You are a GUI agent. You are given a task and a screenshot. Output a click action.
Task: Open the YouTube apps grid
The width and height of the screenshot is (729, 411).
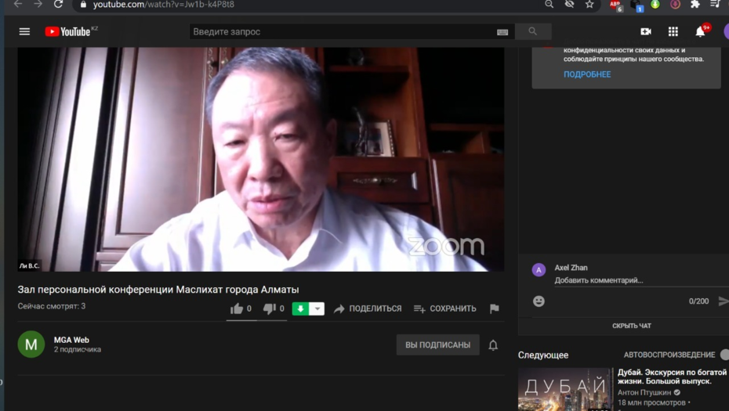pos(673,31)
